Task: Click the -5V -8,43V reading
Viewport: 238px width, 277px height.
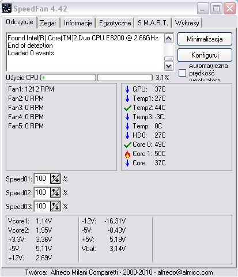Action: (x=104, y=230)
